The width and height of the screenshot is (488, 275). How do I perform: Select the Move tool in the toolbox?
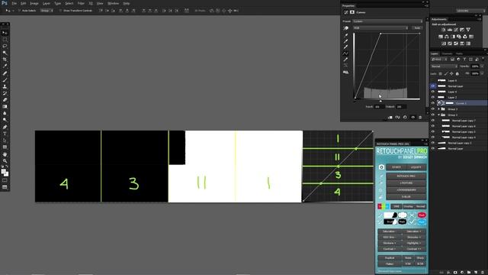pyautogui.click(x=5, y=33)
